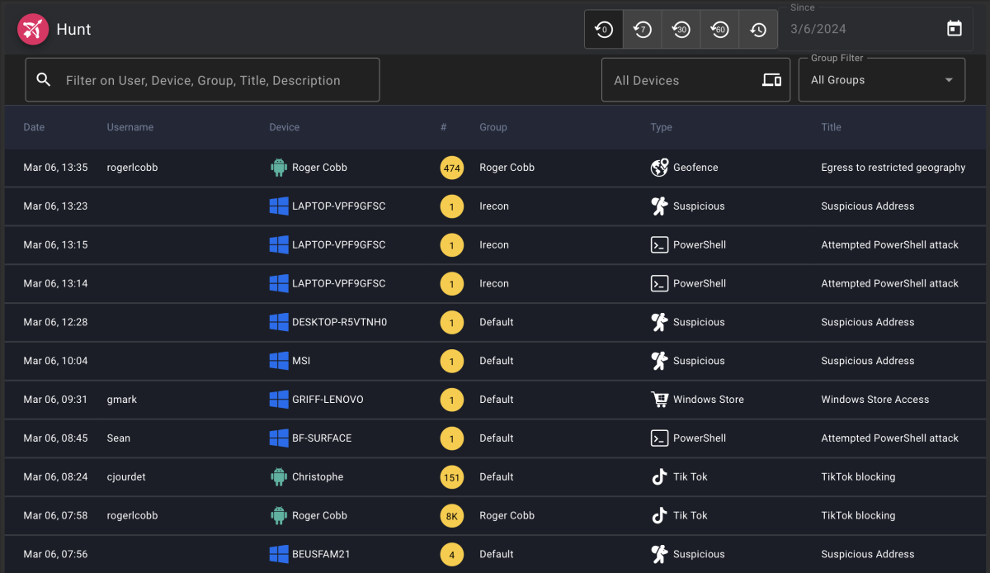The height and width of the screenshot is (573, 990).
Task: Sort by the Group column header
Action: 493,127
